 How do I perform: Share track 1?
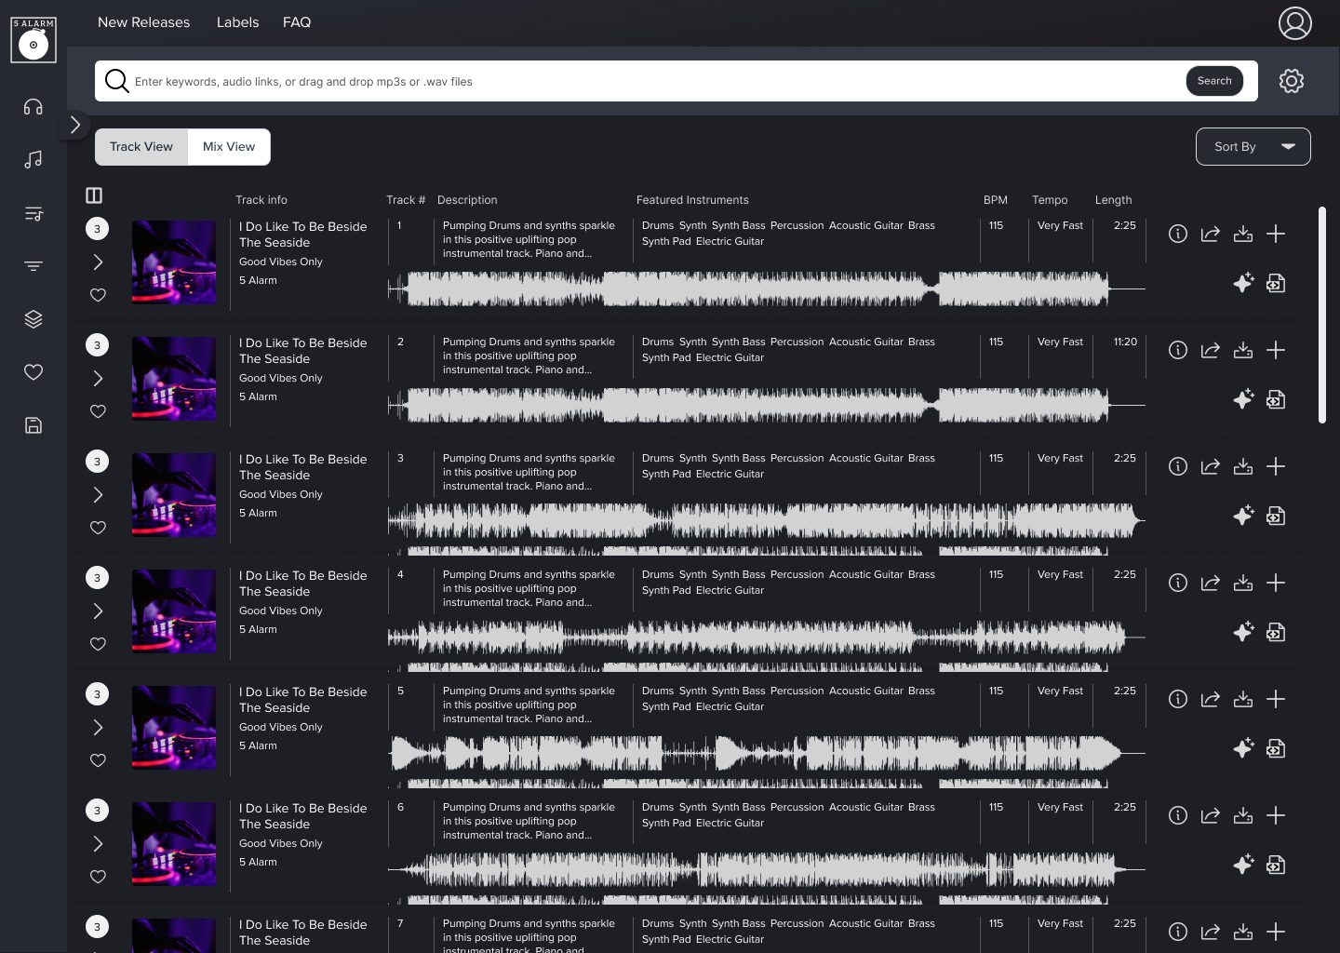pos(1211,234)
